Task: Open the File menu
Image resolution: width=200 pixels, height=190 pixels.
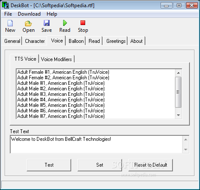Action: click(8, 14)
